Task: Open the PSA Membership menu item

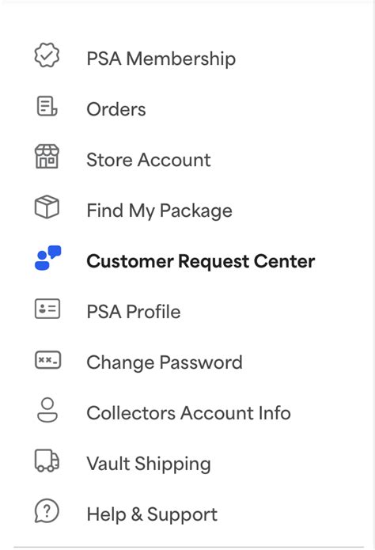Action: click(x=161, y=59)
